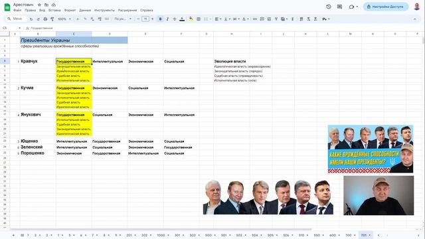The height and width of the screenshot is (239, 425).
Task: Open the text color picker
Action: pyautogui.click(x=182, y=19)
